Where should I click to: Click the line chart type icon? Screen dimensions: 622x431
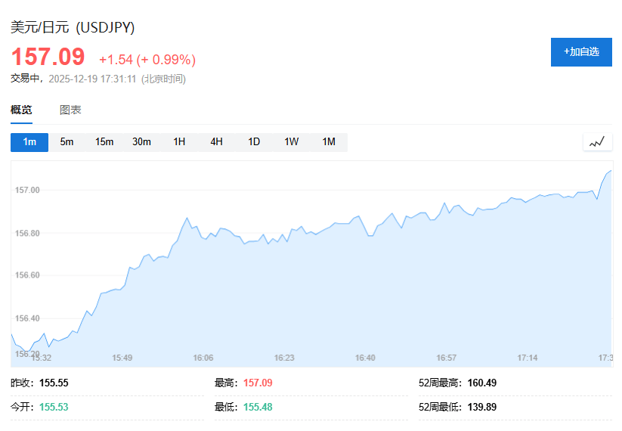coord(597,142)
